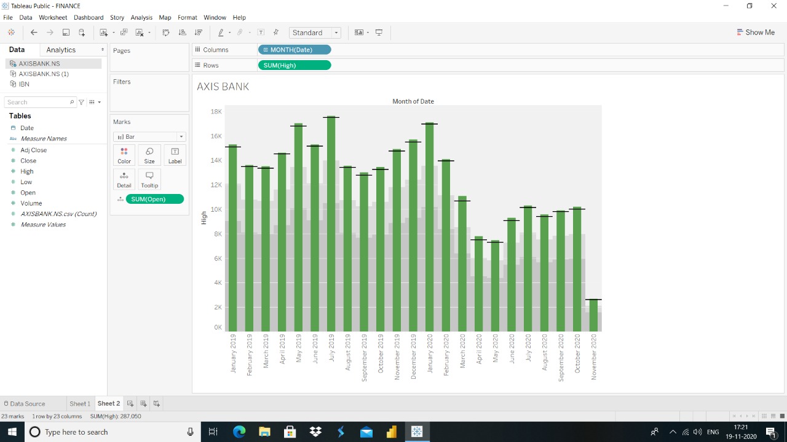The height and width of the screenshot is (442, 787).
Task: Open the Format menu
Action: [x=188, y=17]
